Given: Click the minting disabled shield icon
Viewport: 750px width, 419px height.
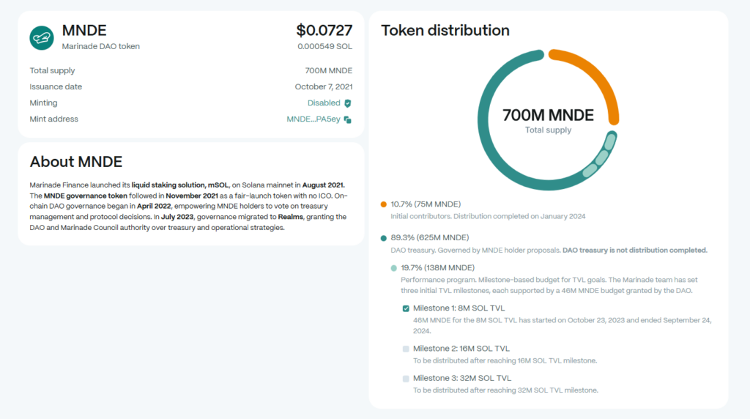Looking at the screenshot, I should (x=348, y=103).
